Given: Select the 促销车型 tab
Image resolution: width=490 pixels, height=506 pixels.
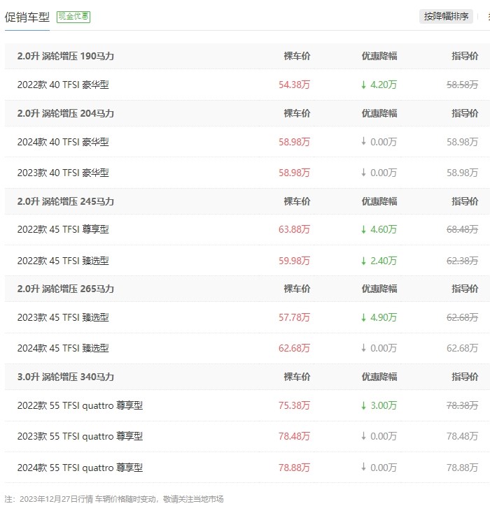Looking at the screenshot, I should [27, 17].
